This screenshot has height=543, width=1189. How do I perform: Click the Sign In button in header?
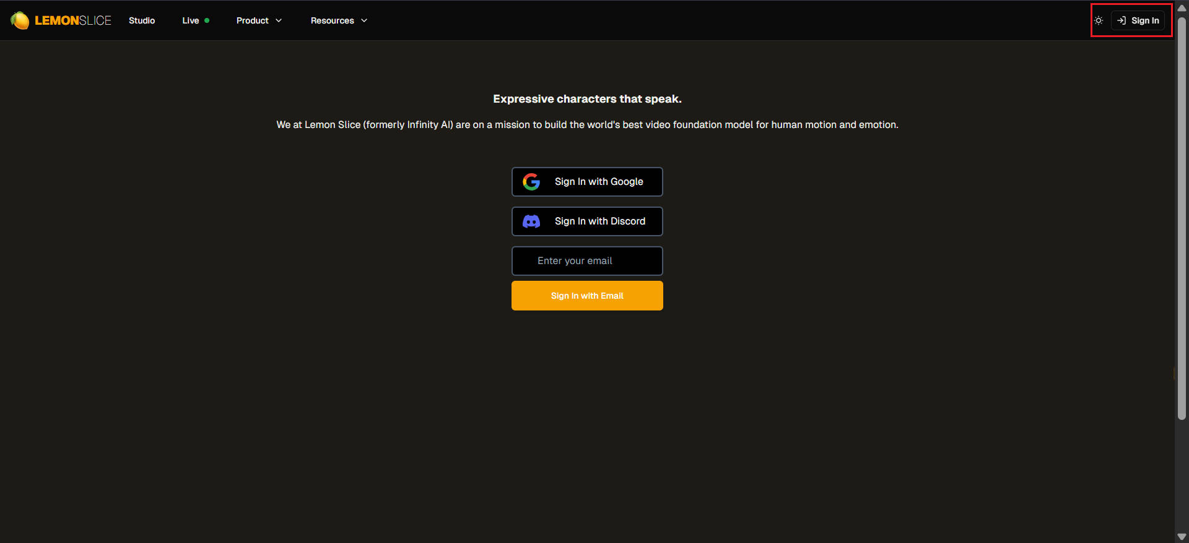[x=1138, y=20]
